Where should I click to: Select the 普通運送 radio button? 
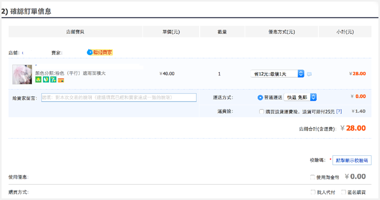pos(260,98)
